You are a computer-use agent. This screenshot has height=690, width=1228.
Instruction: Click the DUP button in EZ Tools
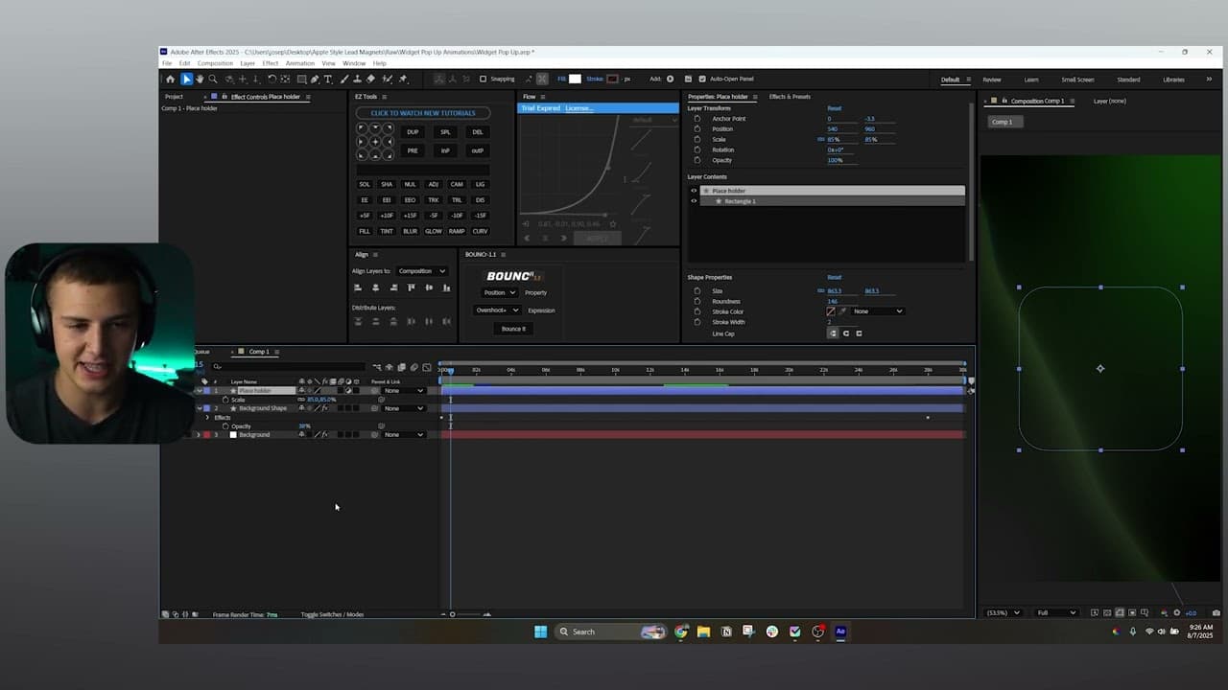point(413,131)
